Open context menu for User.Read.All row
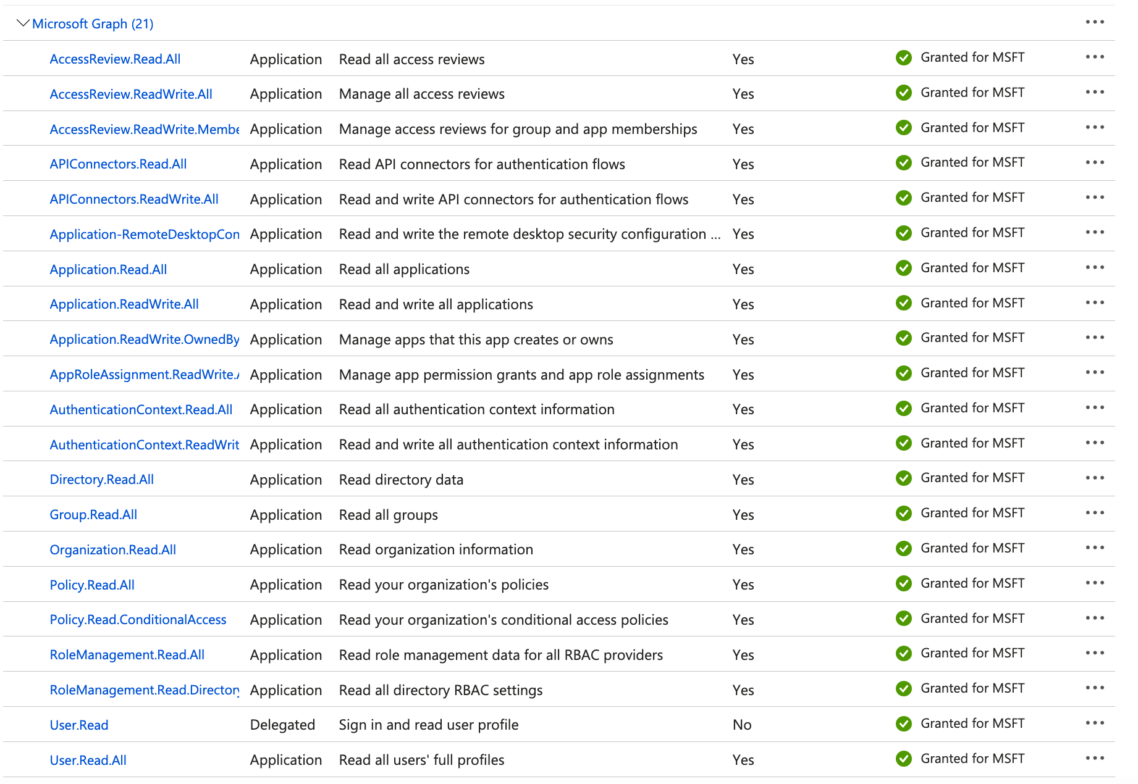The width and height of the screenshot is (1138, 784). tap(1094, 759)
